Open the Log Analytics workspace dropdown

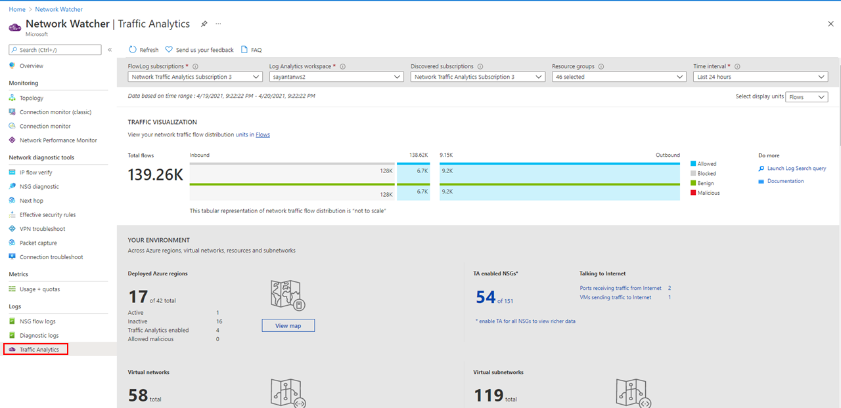[336, 77]
